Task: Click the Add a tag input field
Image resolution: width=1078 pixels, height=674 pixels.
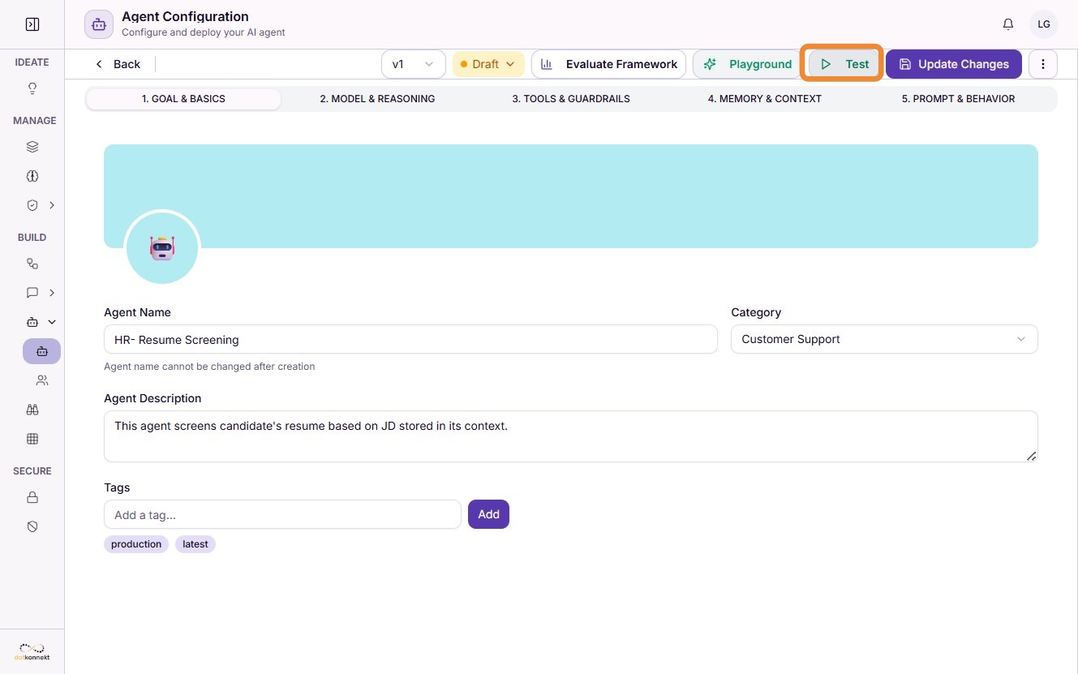Action: point(282,514)
